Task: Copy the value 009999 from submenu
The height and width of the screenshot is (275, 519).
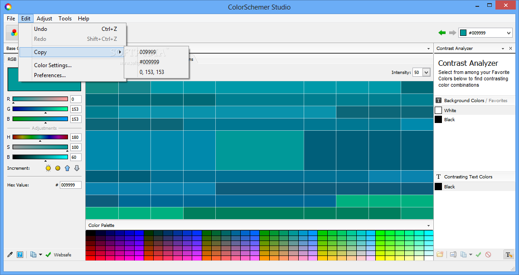Action: tap(156, 52)
